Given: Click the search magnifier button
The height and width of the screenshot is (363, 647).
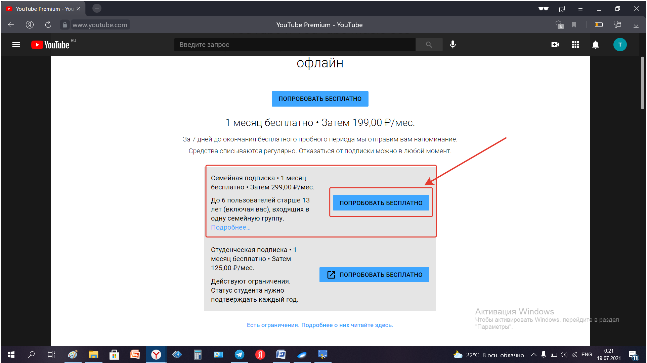Looking at the screenshot, I should pos(429,45).
